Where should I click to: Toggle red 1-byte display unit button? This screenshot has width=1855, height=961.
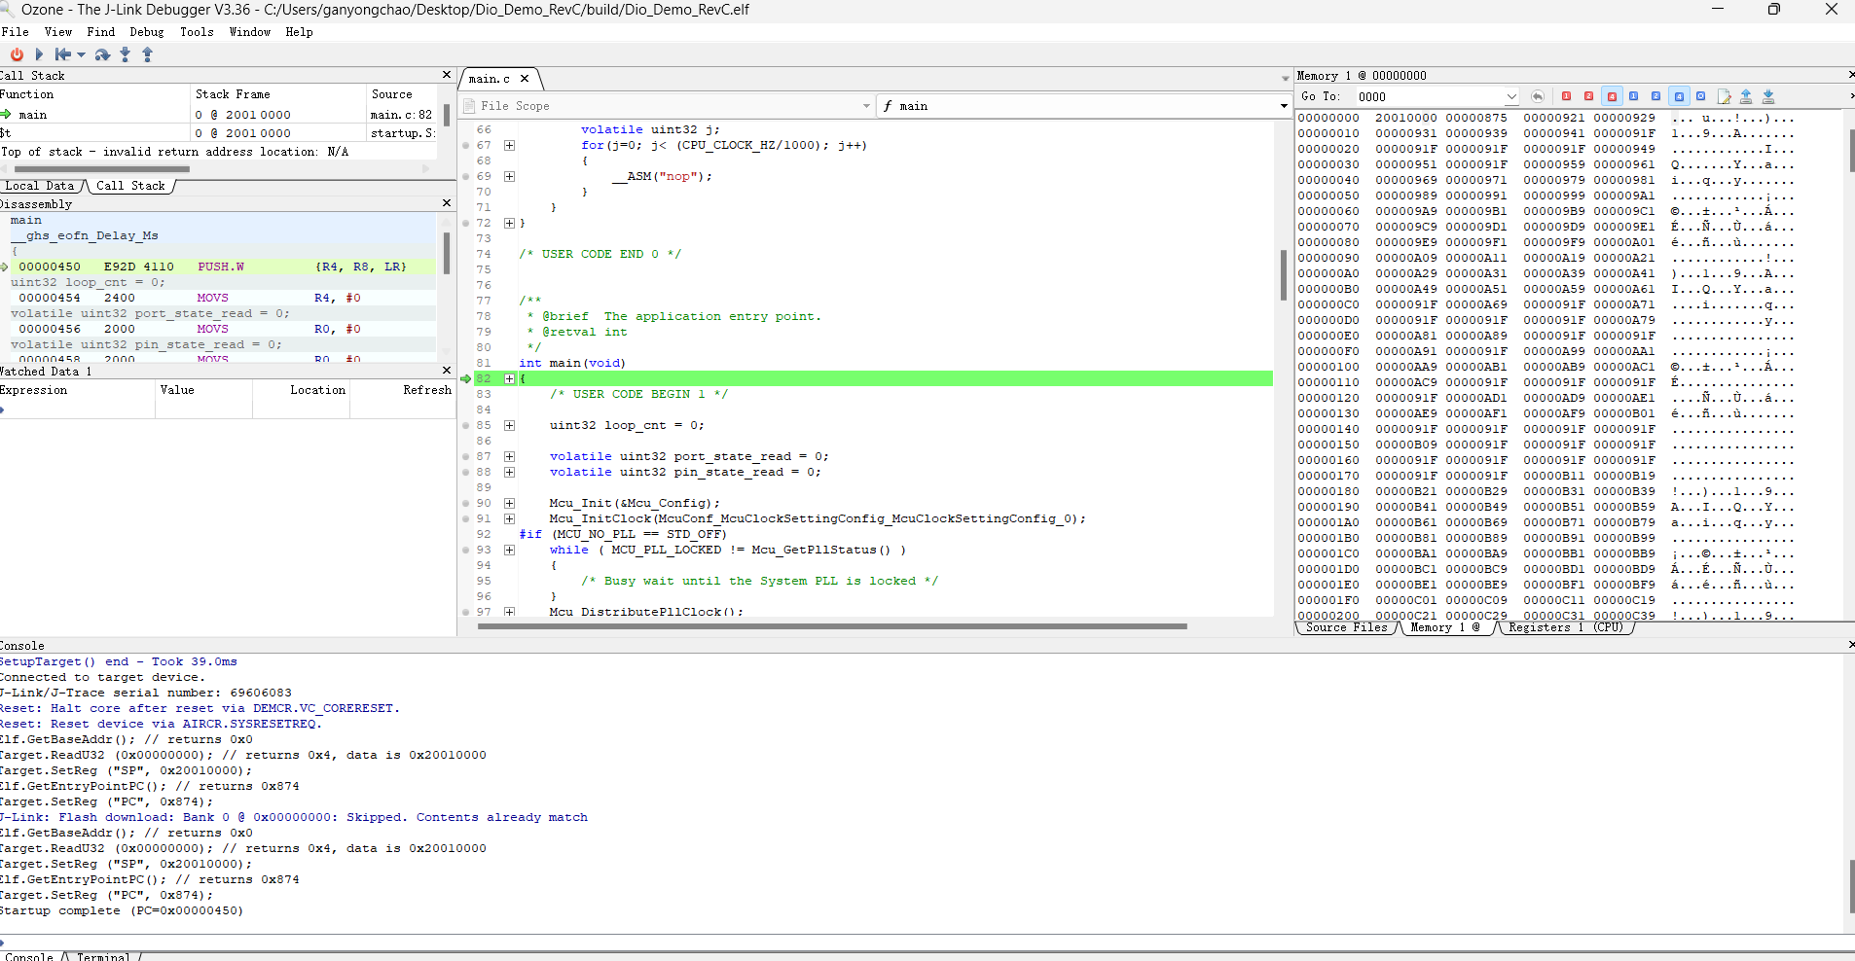[1566, 96]
